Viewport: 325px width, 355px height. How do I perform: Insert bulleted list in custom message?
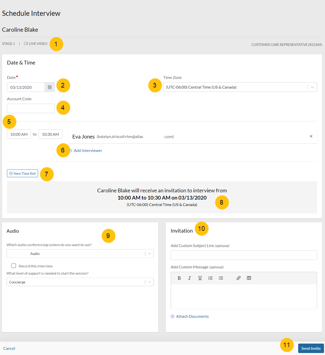pyautogui.click(x=221, y=278)
